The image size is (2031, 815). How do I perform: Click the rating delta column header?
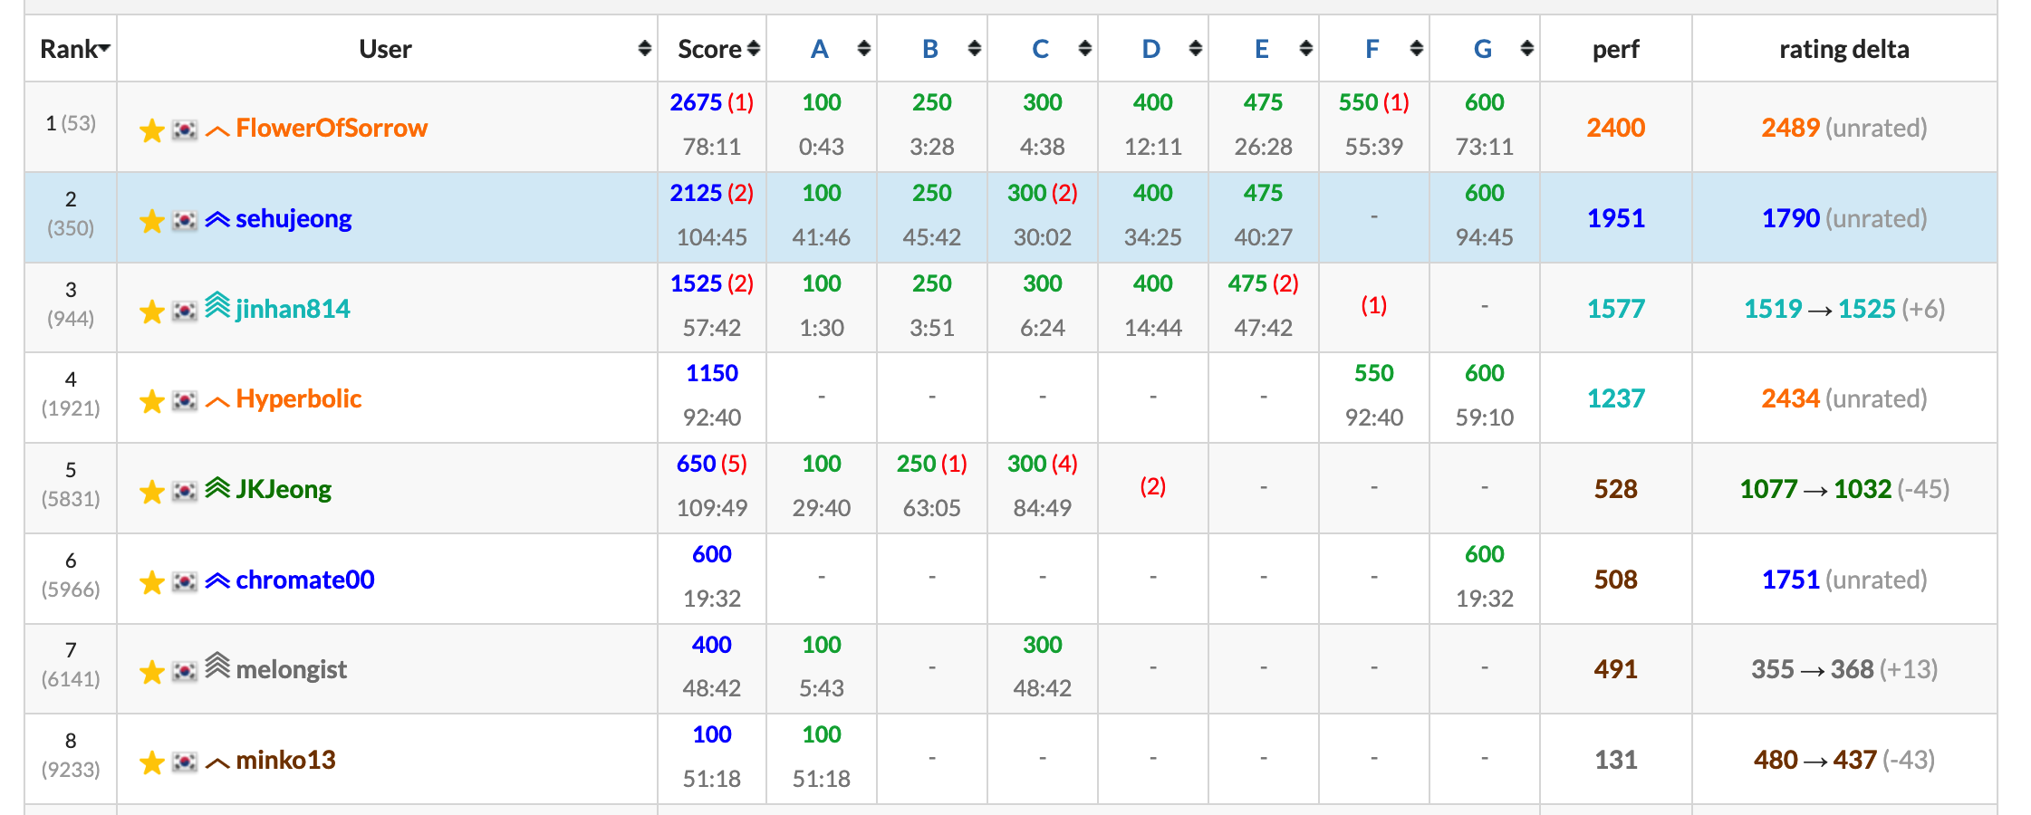tap(1843, 49)
